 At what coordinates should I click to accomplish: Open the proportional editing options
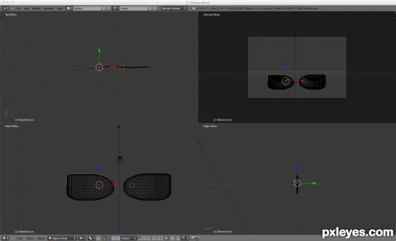click(172, 238)
